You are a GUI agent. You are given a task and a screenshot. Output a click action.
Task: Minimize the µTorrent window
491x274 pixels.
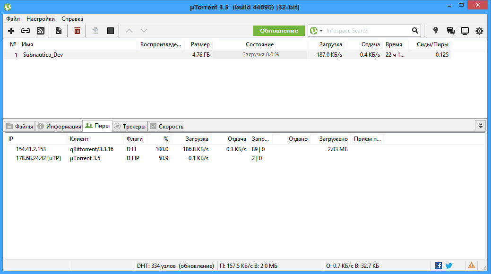point(449,6)
